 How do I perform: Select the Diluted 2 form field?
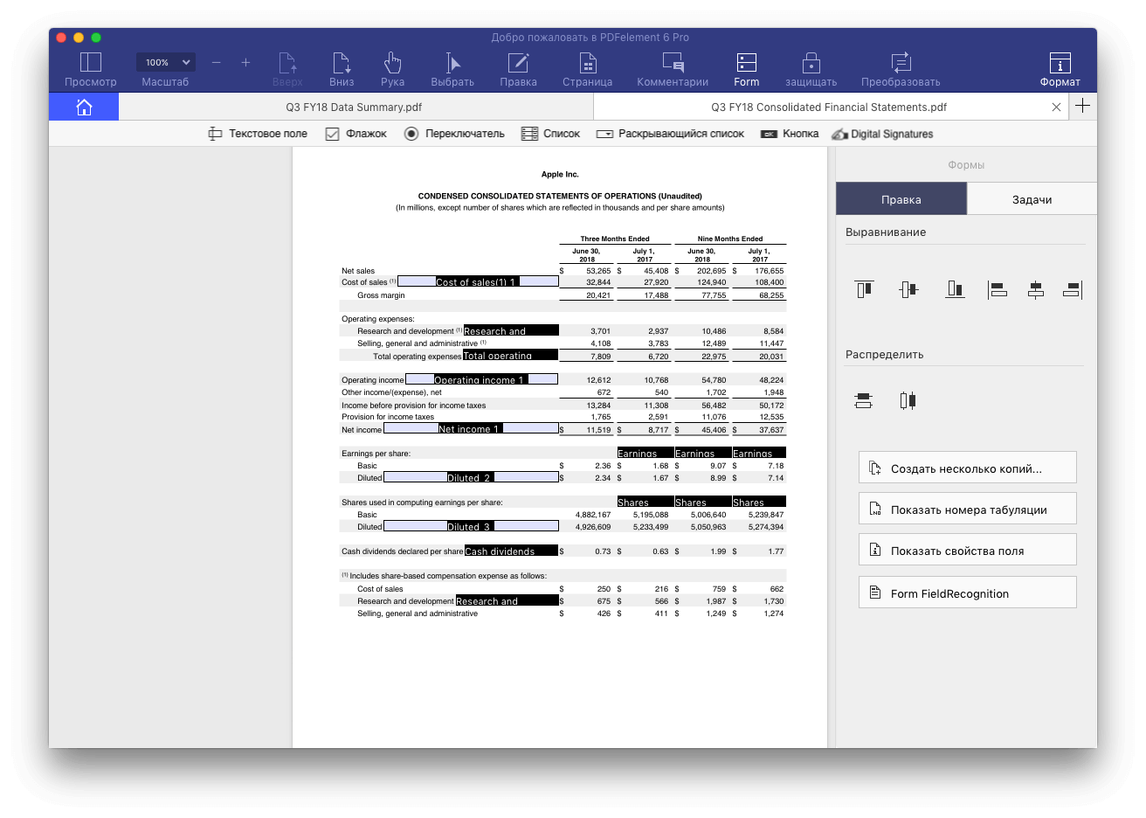click(x=471, y=477)
